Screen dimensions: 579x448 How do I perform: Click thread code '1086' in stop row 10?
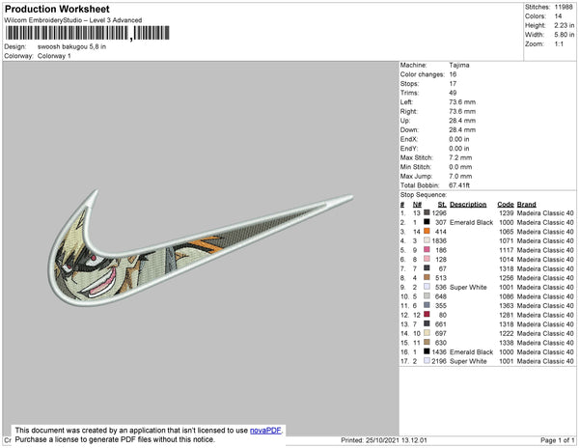click(x=507, y=296)
